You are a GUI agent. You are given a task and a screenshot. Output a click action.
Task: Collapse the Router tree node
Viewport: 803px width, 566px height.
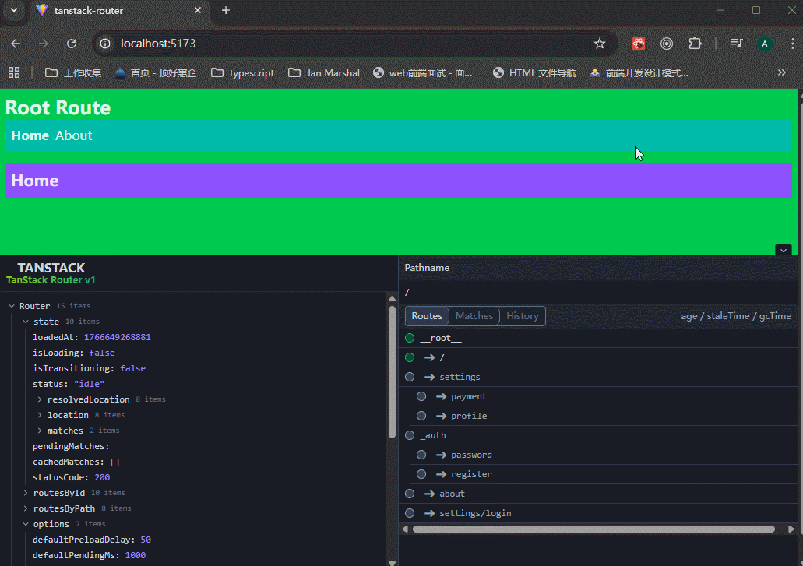pyautogui.click(x=12, y=306)
